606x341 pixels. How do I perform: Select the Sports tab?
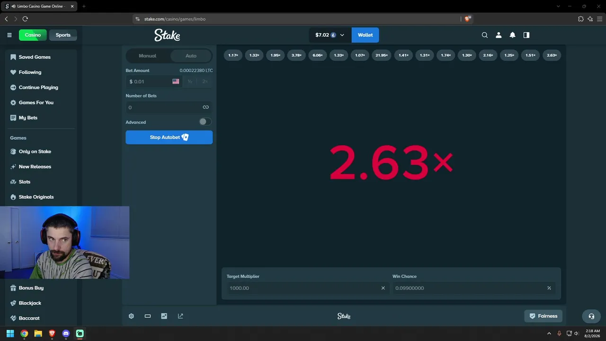coord(63,35)
